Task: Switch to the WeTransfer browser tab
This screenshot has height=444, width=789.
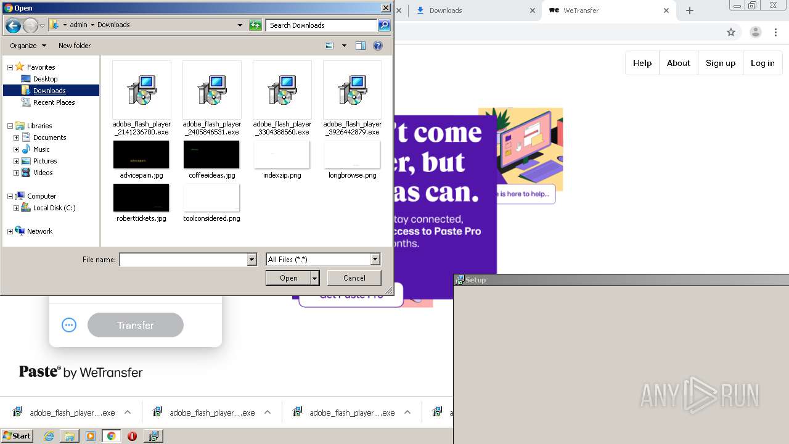Action: (x=607, y=10)
